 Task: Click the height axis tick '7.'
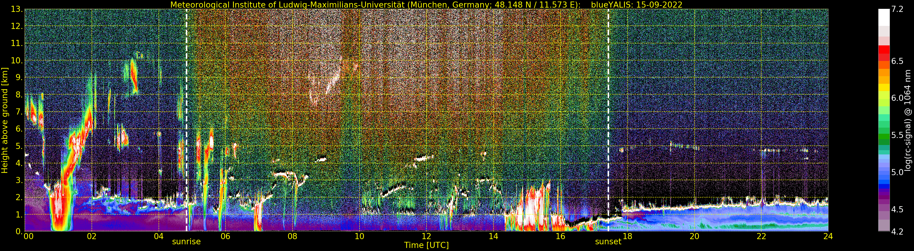[19, 112]
